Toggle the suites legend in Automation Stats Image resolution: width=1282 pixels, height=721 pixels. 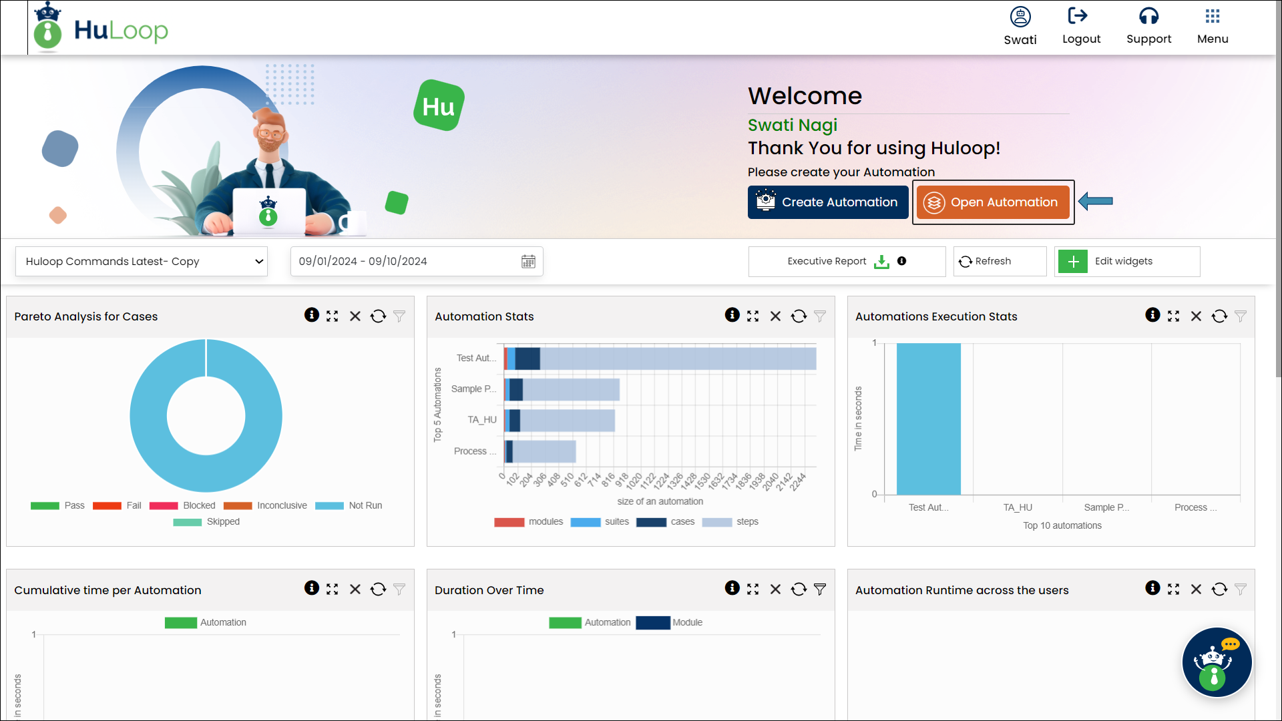pyautogui.click(x=600, y=521)
